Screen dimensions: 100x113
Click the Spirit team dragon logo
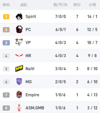tap(19, 16)
